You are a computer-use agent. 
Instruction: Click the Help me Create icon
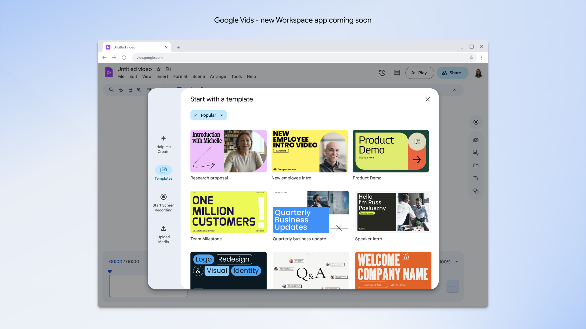click(164, 138)
